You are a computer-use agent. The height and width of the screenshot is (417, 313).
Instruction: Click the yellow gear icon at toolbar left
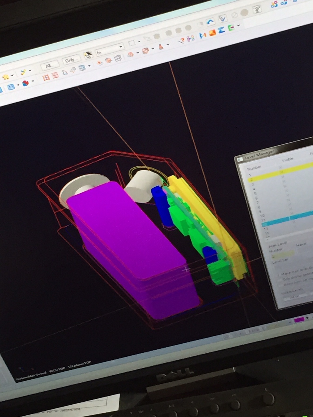[x=6, y=77]
